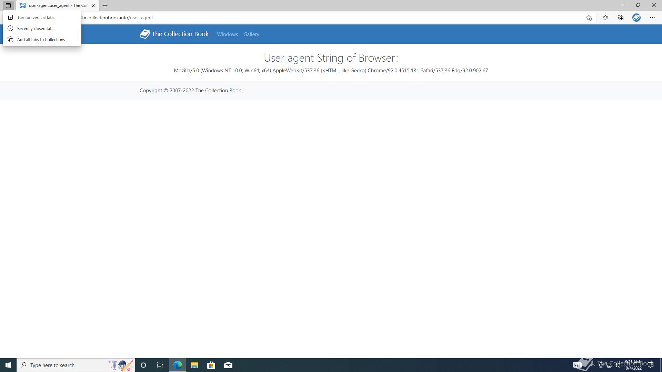Viewport: 662px width, 372px height.
Task: Click the taskbar search box
Action: pyautogui.click(x=76, y=365)
